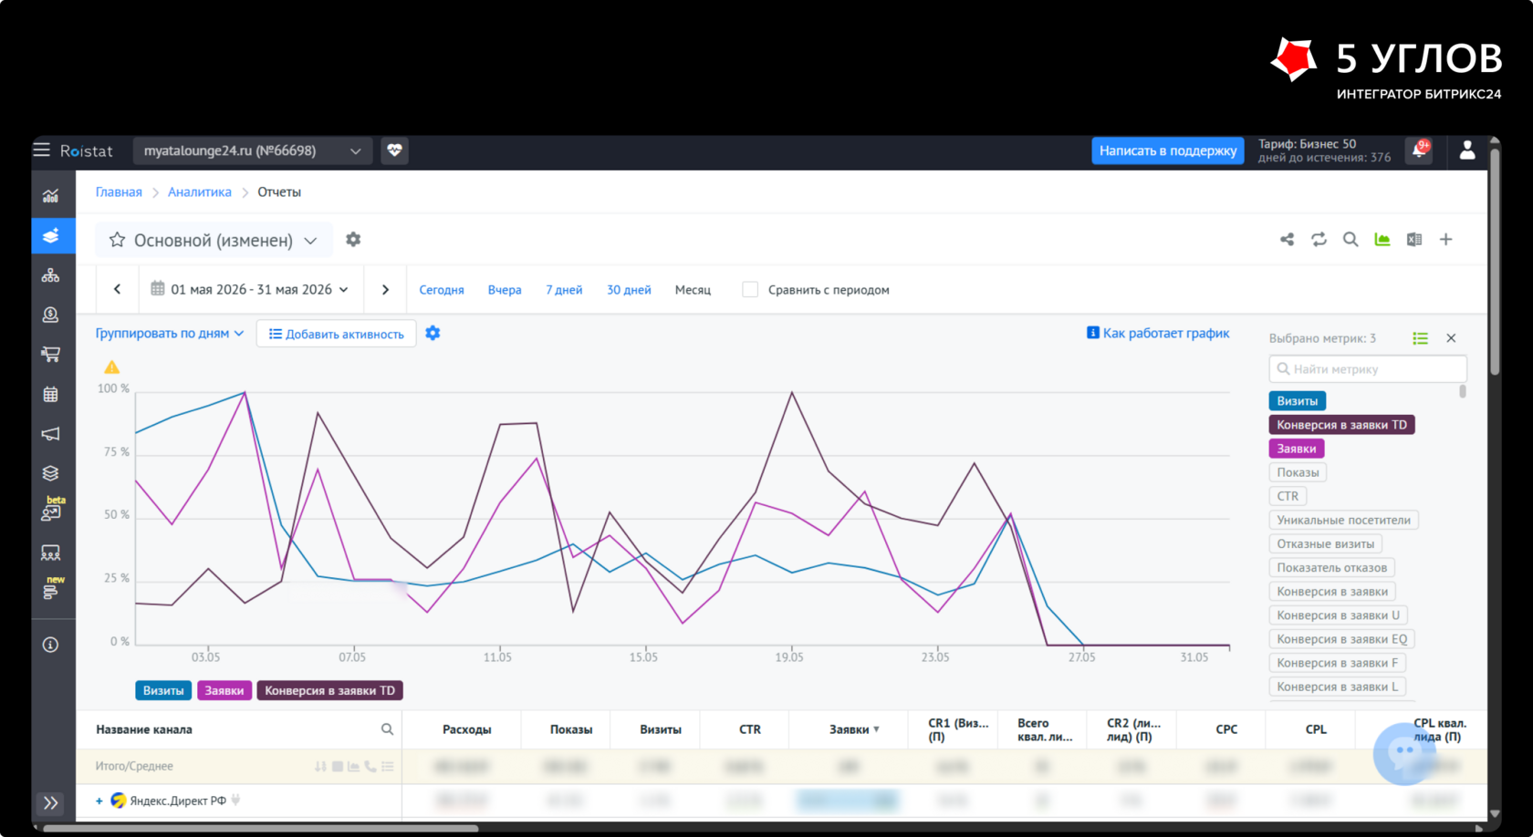This screenshot has width=1533, height=837.
Task: Open the Основной (изменен) report dropdown
Action: pos(214,240)
